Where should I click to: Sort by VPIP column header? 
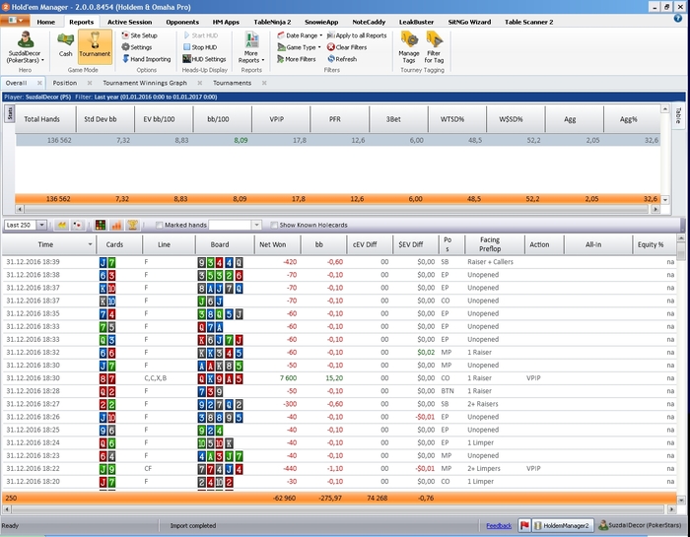coord(281,119)
